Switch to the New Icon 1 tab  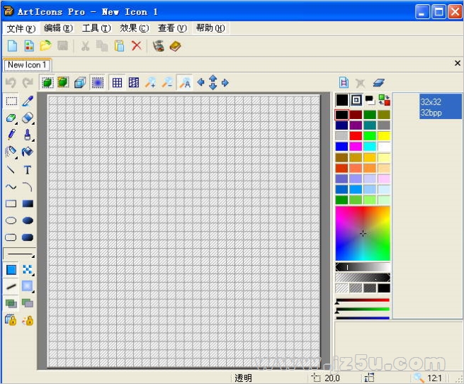tap(27, 65)
